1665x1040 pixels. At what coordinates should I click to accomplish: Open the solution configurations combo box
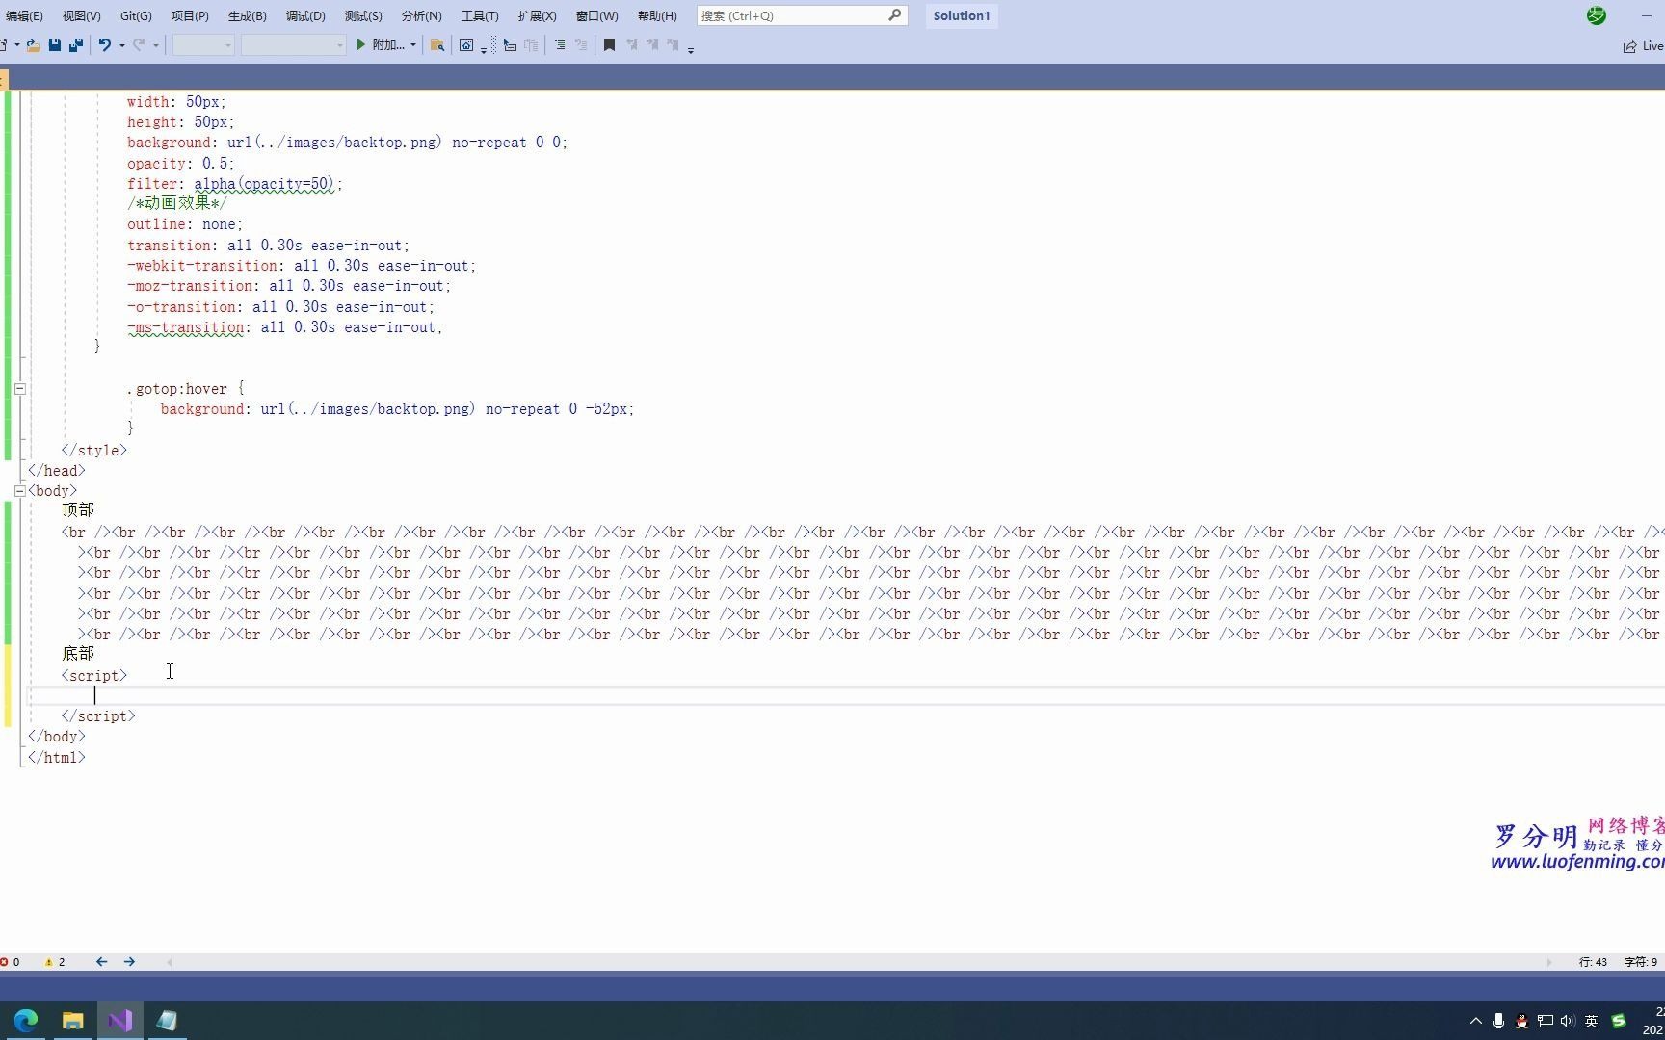203,45
